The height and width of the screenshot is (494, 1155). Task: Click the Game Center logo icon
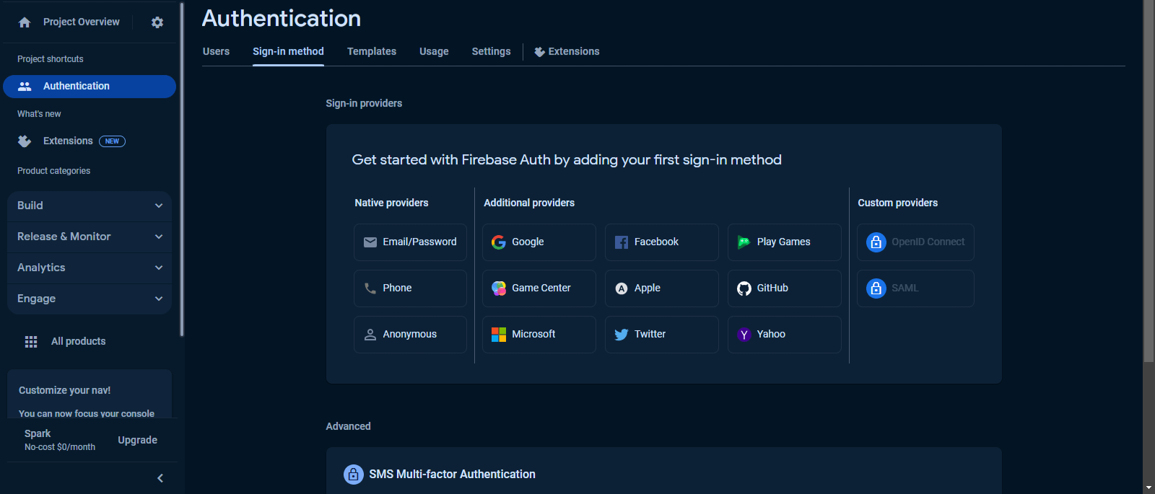[499, 288]
